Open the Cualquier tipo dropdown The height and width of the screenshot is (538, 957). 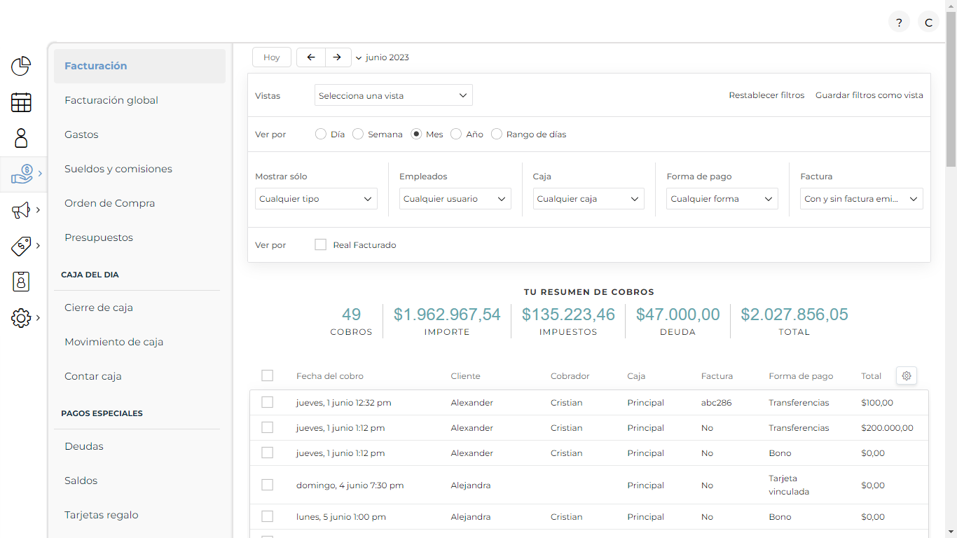[x=316, y=199]
